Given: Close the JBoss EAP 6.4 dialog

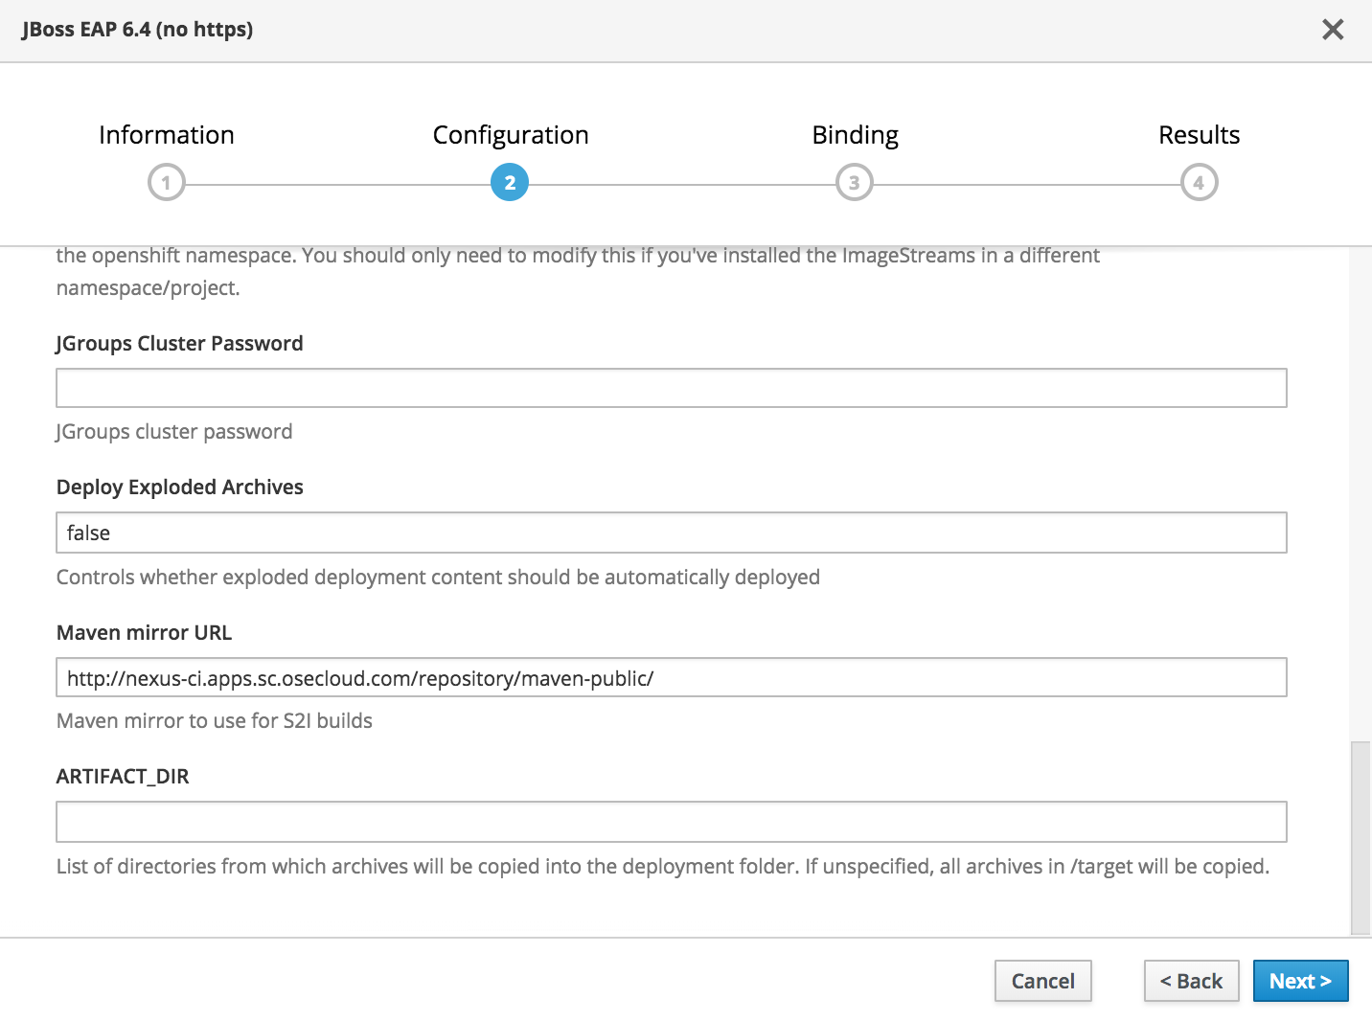Looking at the screenshot, I should pos(1333,30).
